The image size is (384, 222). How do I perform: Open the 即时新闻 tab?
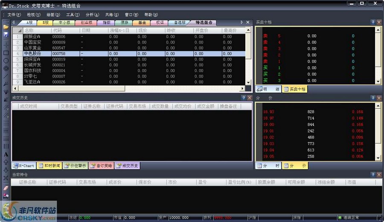tap(49, 165)
